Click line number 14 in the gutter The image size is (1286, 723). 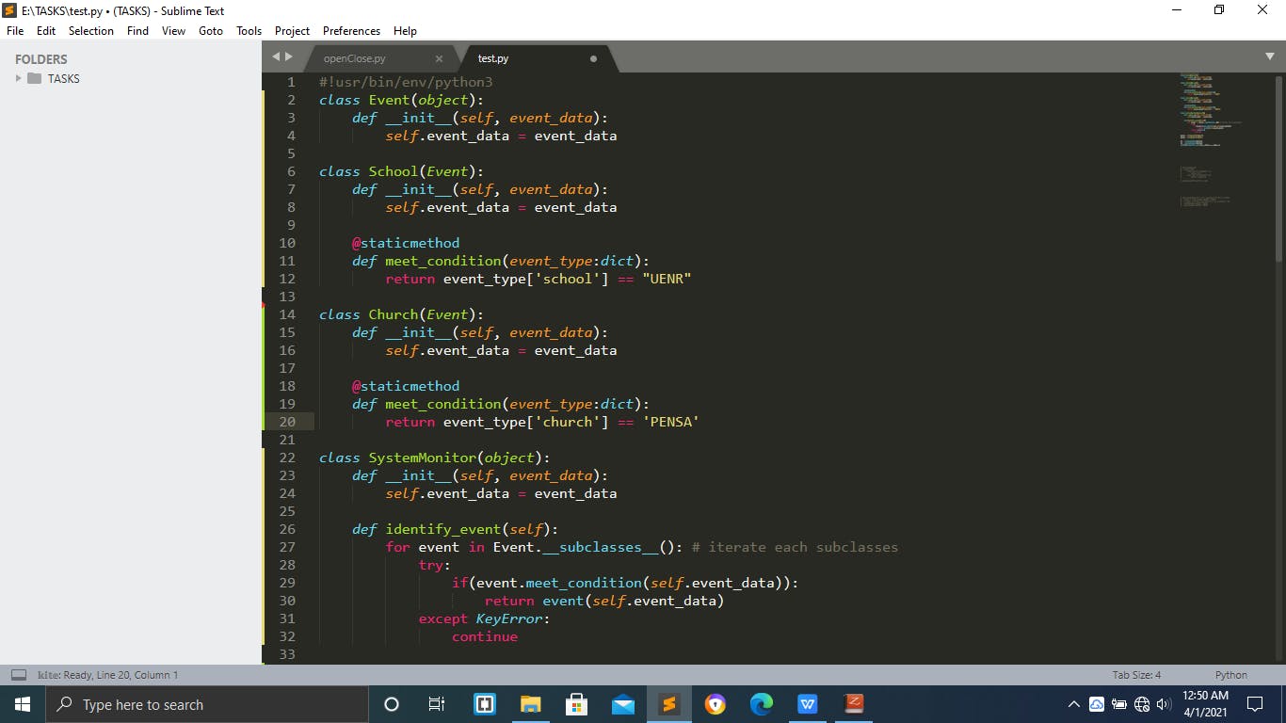(x=287, y=314)
